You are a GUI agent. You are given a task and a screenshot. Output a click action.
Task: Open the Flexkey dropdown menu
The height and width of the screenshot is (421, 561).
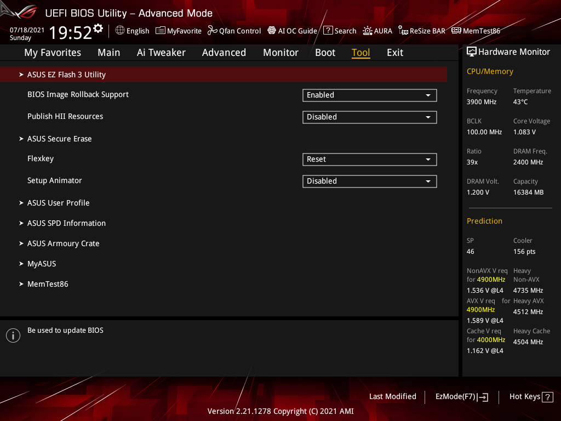(369, 159)
